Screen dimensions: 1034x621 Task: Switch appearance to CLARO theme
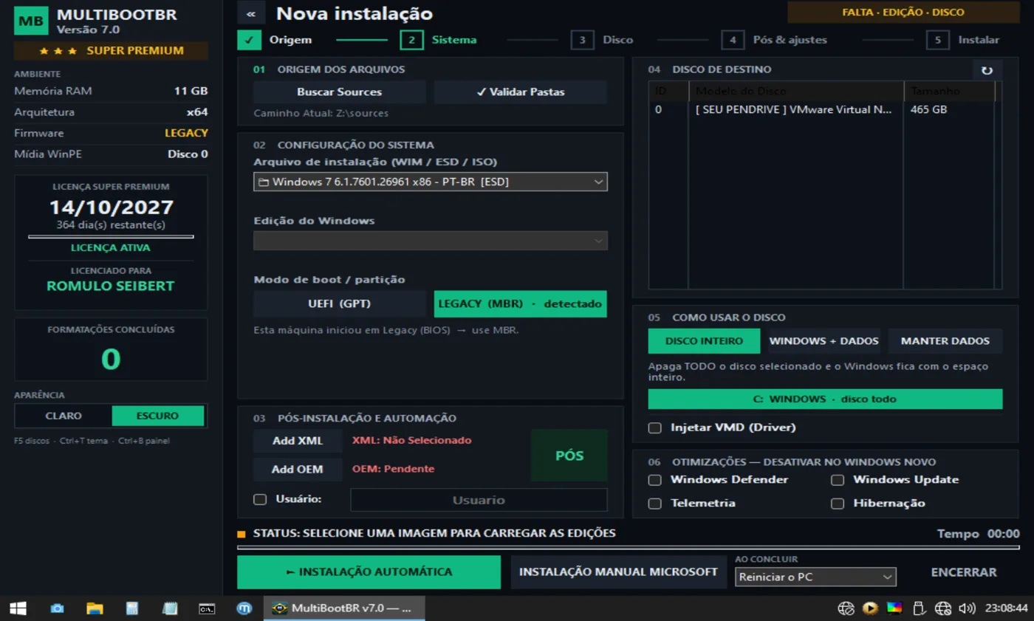click(x=64, y=416)
